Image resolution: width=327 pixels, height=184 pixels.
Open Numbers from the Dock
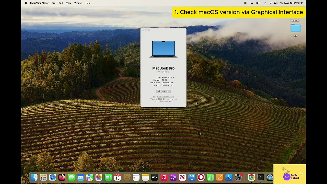point(210,177)
